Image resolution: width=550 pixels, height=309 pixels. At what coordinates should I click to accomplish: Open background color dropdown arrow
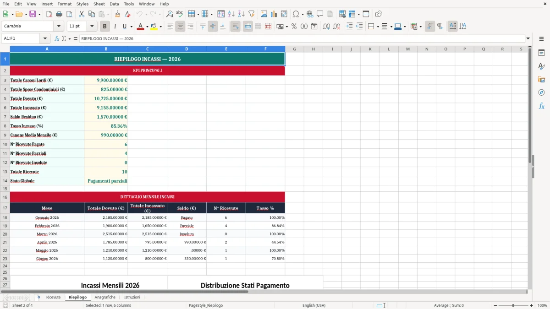pos(160,27)
